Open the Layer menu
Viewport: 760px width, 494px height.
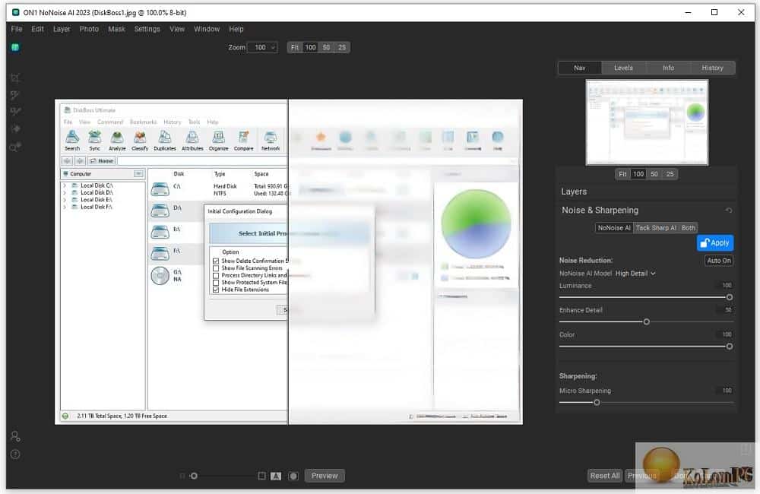62,29
